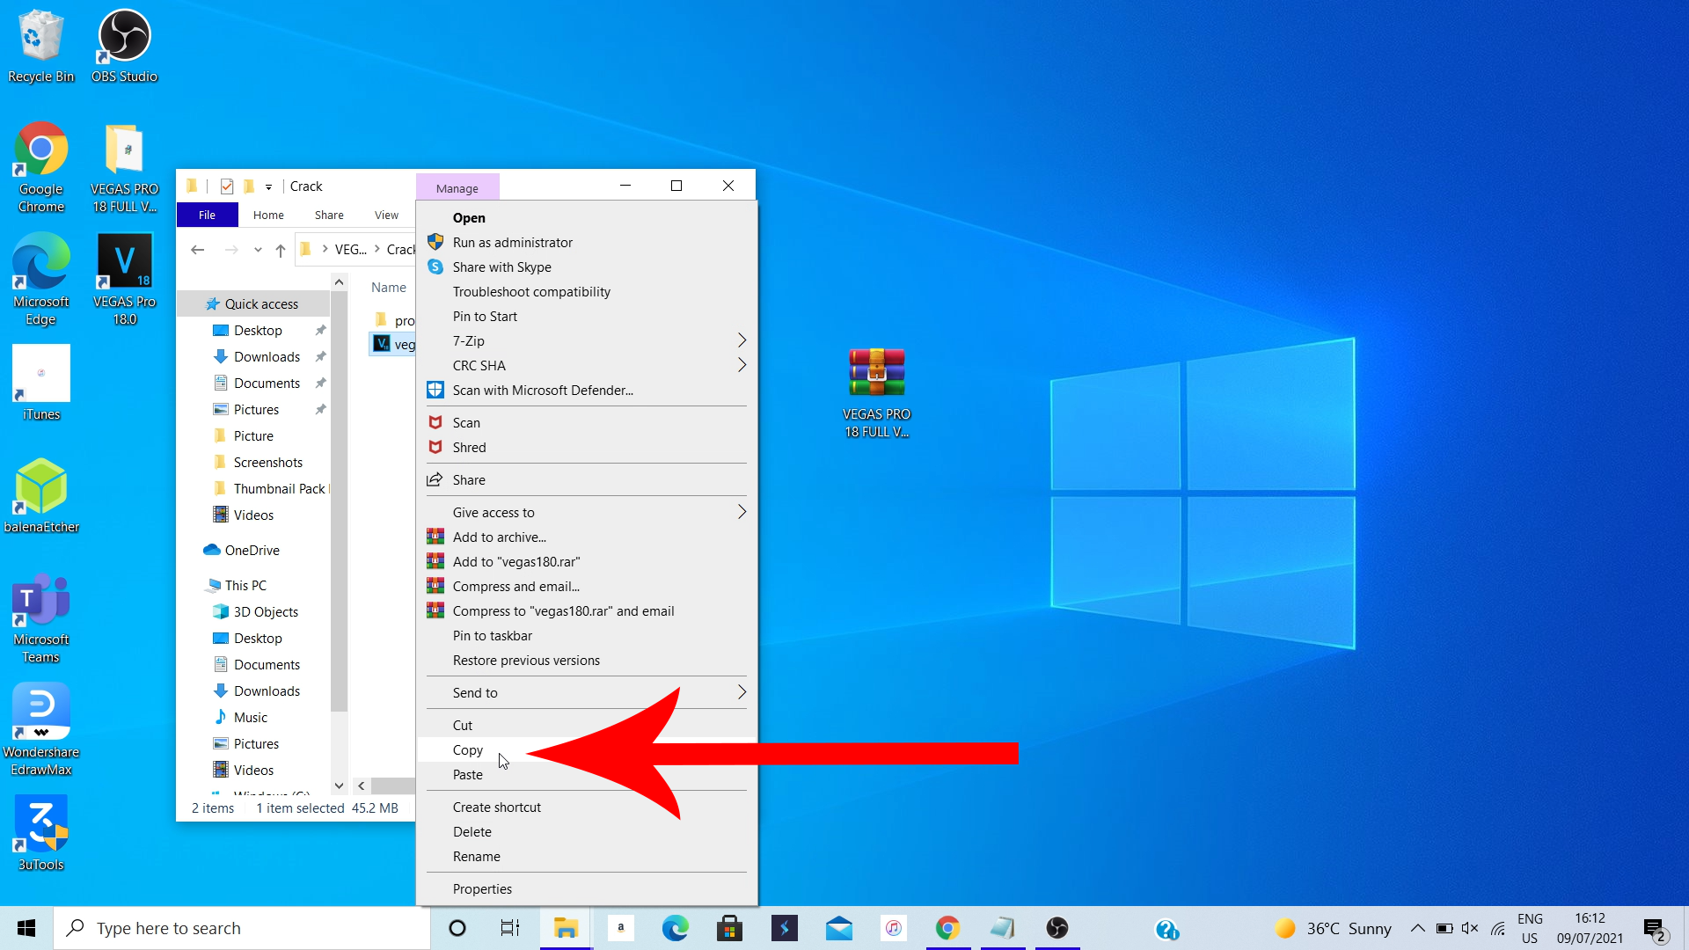The height and width of the screenshot is (950, 1689).
Task: Select Copy in context menu
Action: [x=587, y=749]
